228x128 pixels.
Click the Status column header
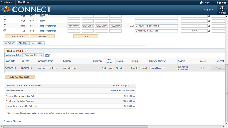[x=135, y=61]
